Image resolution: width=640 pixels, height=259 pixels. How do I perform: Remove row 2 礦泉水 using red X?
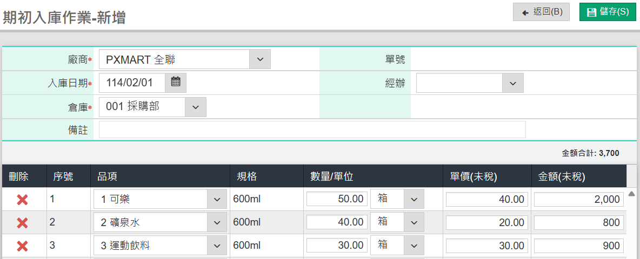22,223
